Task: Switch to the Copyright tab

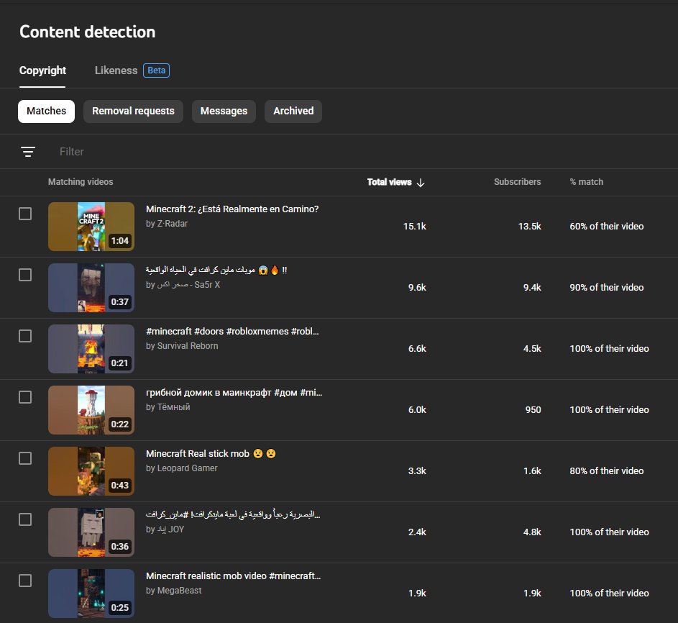Action: (x=42, y=71)
